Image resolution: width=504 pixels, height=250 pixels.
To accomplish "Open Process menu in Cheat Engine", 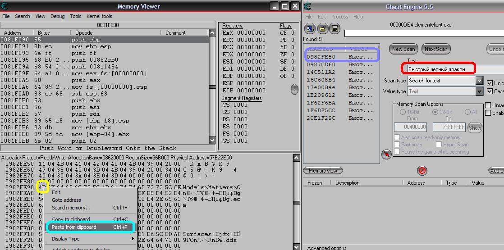I will (340, 17).
